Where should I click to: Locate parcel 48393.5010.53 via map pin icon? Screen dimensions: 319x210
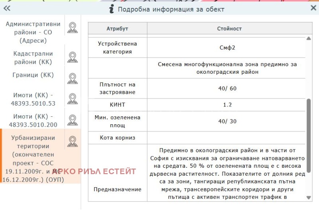pos(72,99)
